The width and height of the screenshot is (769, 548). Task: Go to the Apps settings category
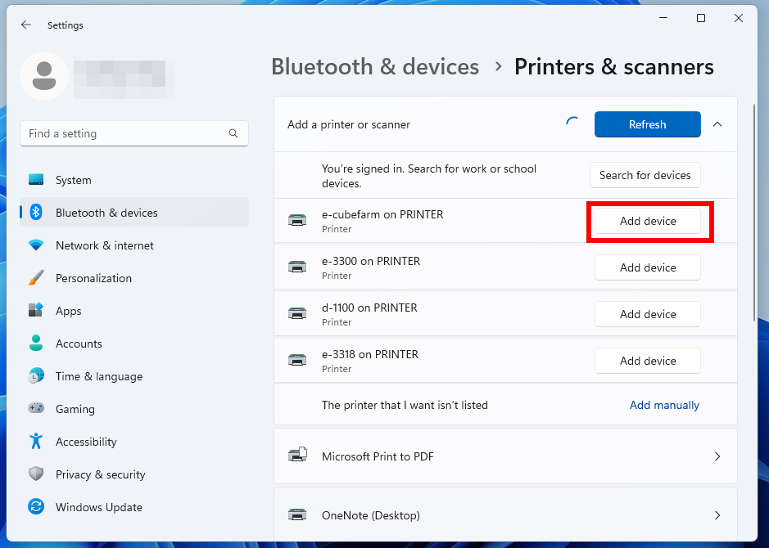pyautogui.click(x=68, y=311)
